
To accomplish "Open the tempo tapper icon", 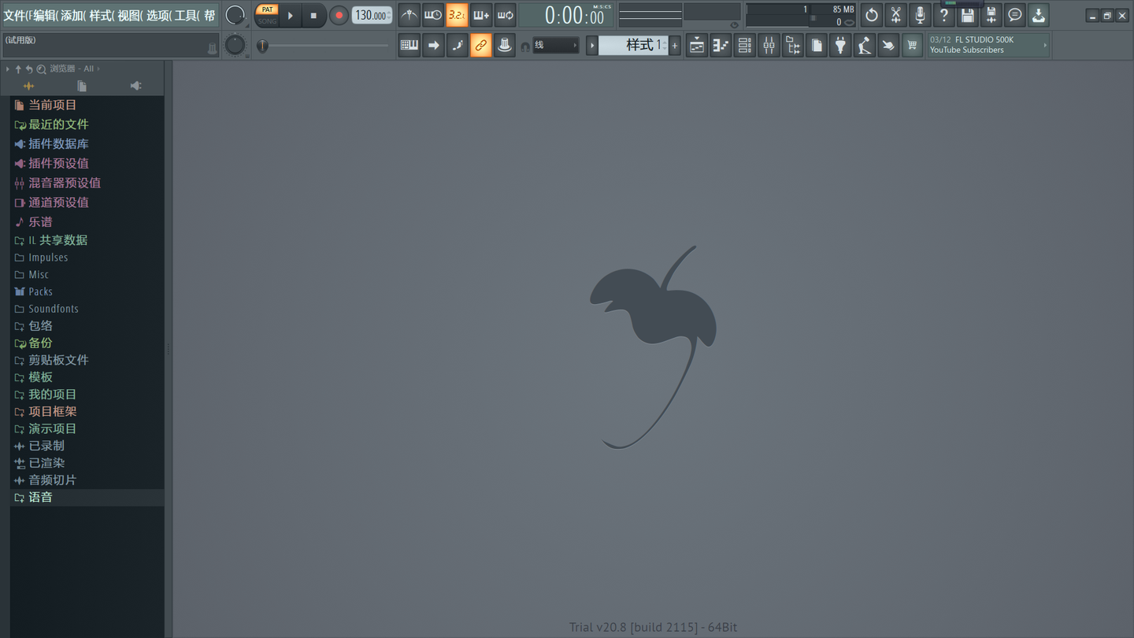I will 865,45.
